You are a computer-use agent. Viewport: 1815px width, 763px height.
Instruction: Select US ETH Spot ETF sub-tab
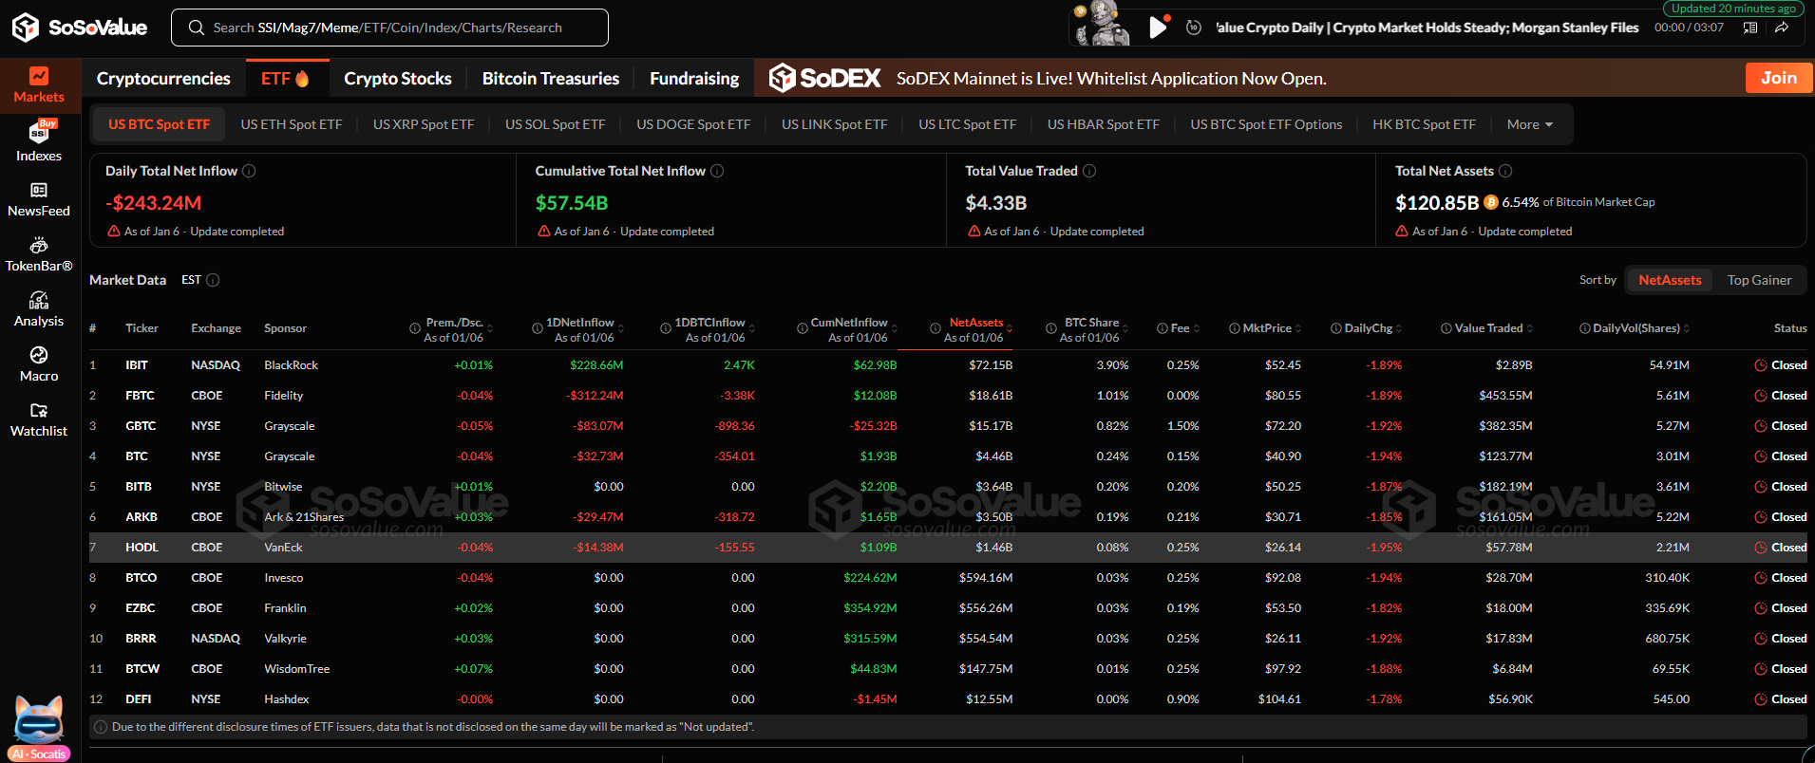tap(292, 124)
